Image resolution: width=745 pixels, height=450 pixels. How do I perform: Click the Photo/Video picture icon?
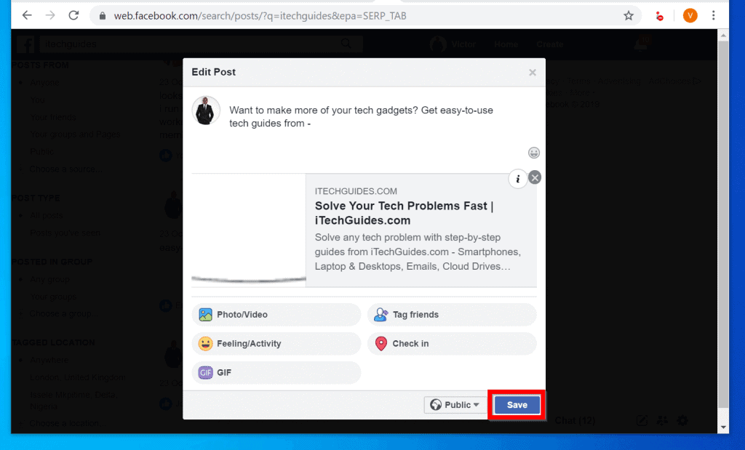205,315
